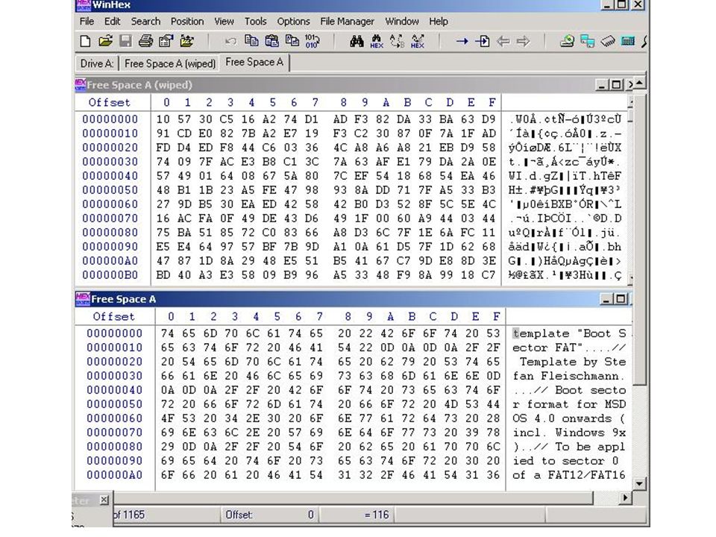Click the clone disk icon
The height and width of the screenshot is (537, 716).
tap(587, 41)
